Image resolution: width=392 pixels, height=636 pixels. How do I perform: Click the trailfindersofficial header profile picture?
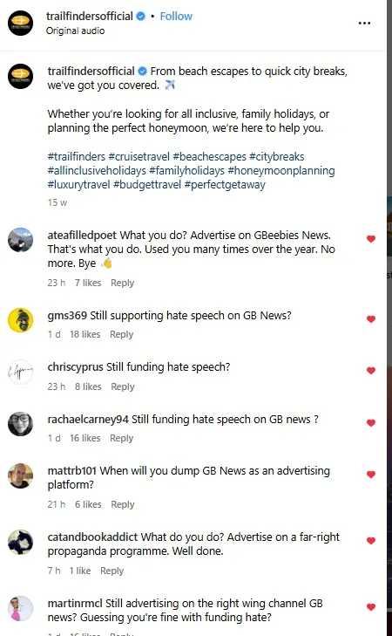coord(20,24)
